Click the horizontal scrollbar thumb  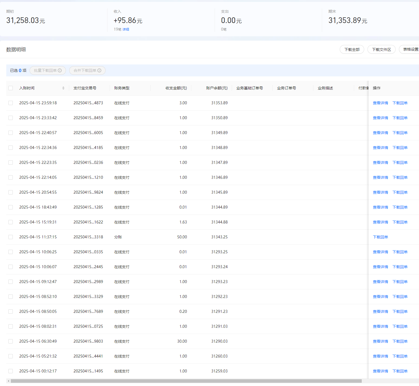tap(186, 381)
